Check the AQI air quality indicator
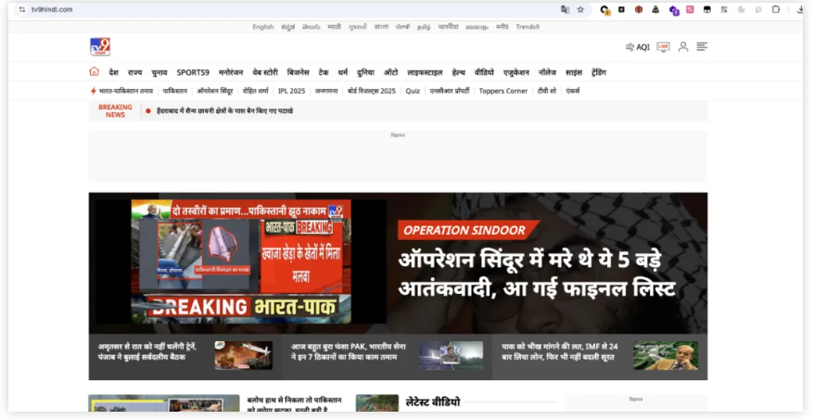Image resolution: width=813 pixels, height=420 pixels. (638, 46)
